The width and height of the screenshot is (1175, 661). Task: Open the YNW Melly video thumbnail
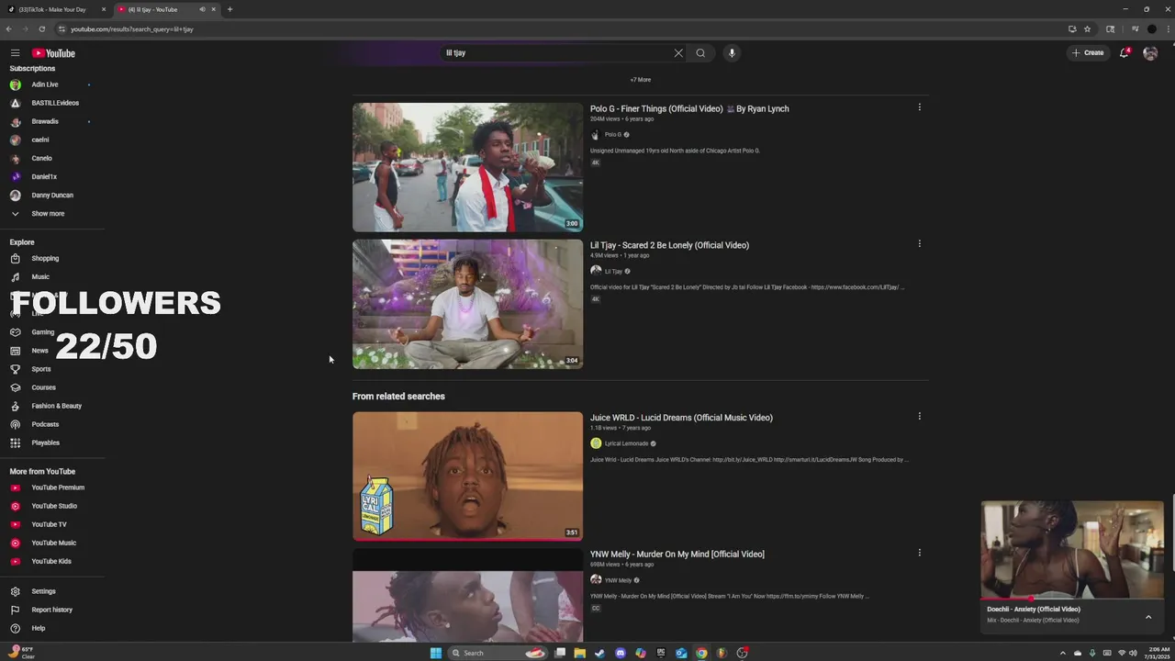(467, 595)
